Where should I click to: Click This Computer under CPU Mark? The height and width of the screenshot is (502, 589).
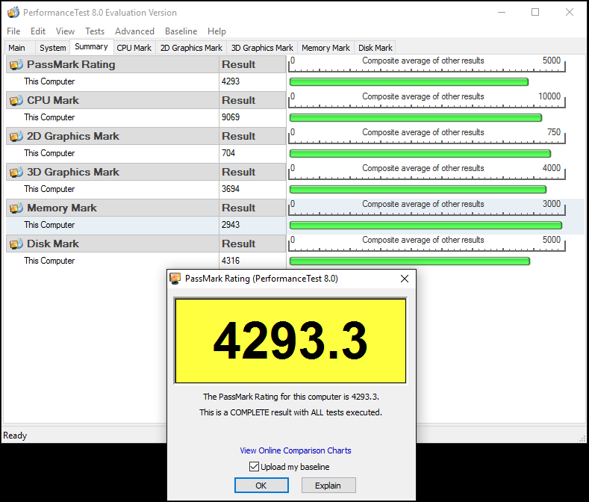49,117
